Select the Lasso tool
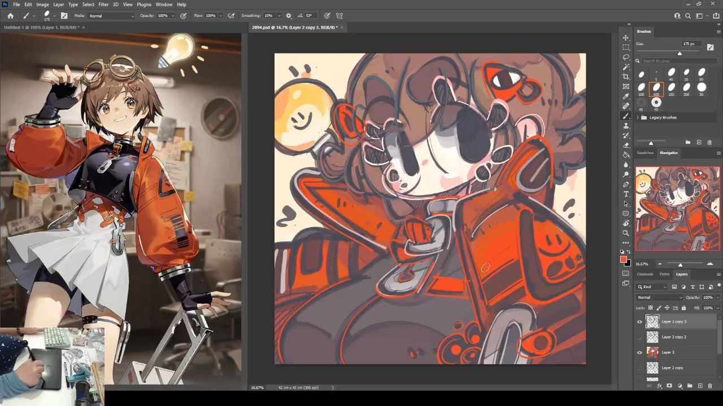723x406 pixels. coord(626,57)
